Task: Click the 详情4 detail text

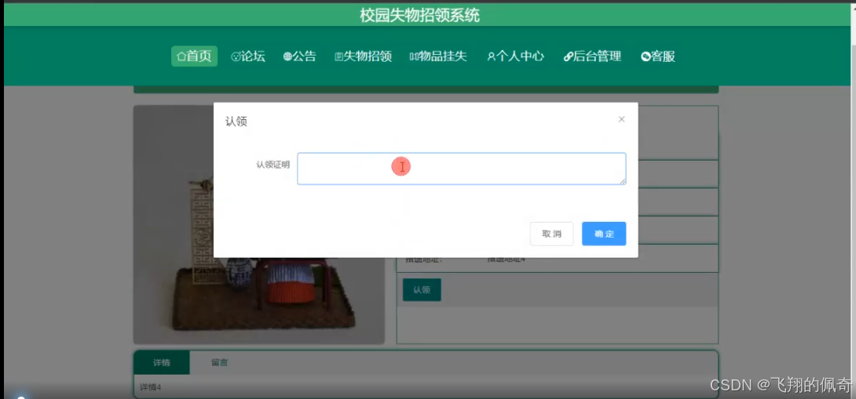Action: (150, 387)
